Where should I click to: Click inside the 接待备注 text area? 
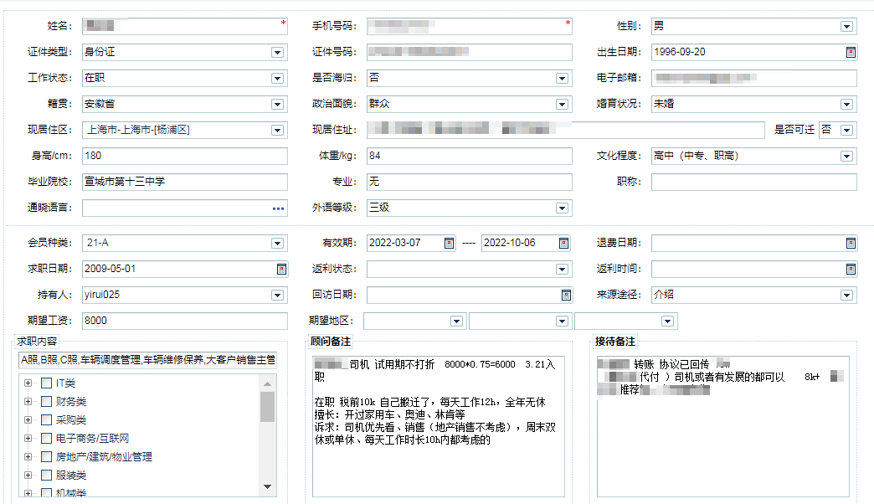tap(723, 426)
